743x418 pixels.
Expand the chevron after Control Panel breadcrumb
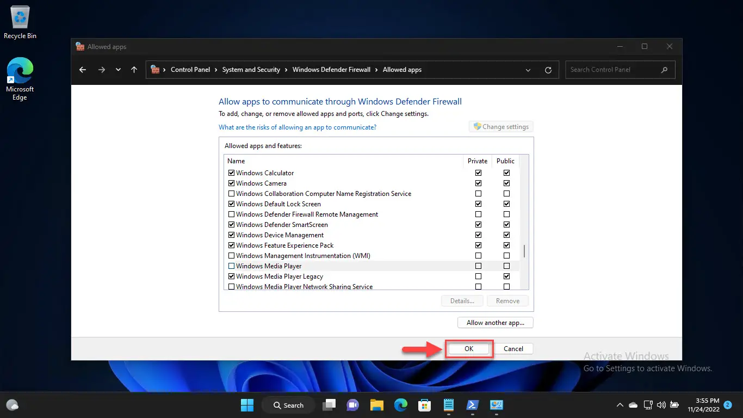(216, 70)
